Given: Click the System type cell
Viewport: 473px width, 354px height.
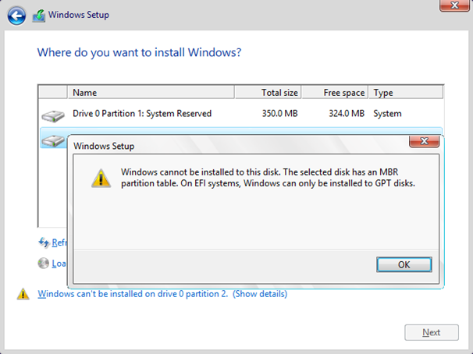Looking at the screenshot, I should pyautogui.click(x=387, y=114).
